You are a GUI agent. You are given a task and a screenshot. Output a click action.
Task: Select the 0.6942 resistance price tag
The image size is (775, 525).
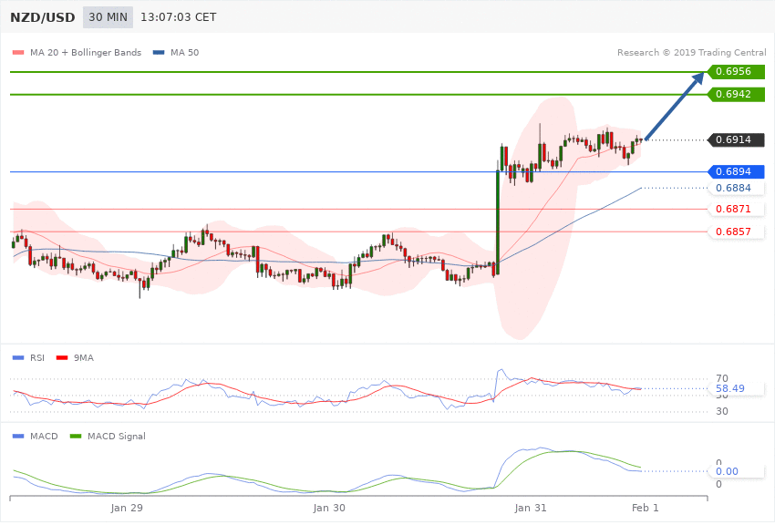pos(737,94)
